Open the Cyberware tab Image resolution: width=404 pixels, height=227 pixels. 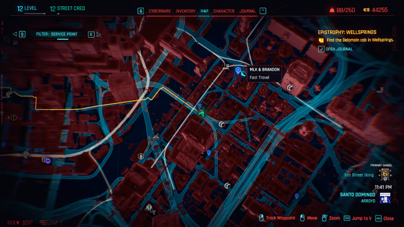coord(160,11)
